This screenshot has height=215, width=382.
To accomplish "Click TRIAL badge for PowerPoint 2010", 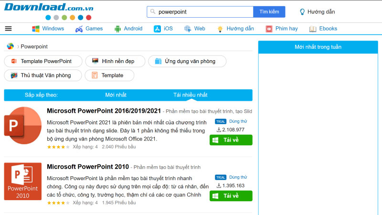I will (221, 177).
